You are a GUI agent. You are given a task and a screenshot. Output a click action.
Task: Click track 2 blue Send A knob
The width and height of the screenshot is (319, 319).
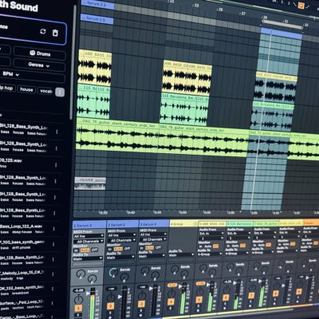coord(113,272)
